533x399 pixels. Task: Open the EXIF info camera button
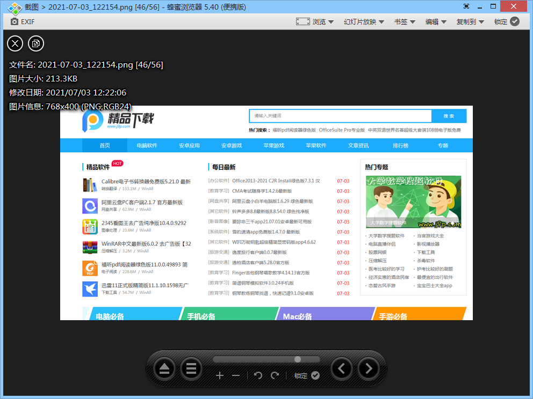click(23, 21)
